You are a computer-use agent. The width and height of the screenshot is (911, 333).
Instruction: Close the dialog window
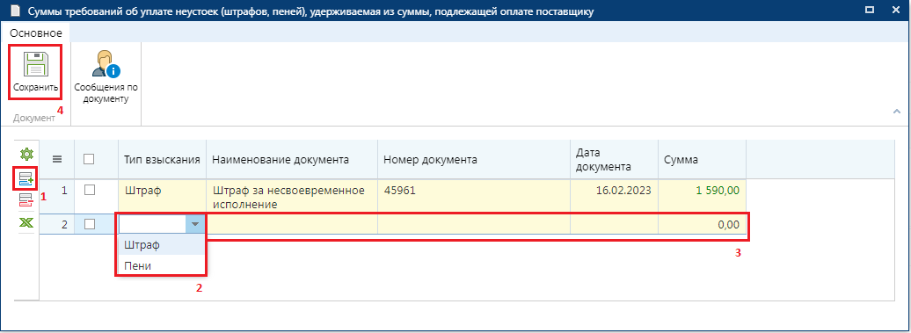tap(895, 10)
